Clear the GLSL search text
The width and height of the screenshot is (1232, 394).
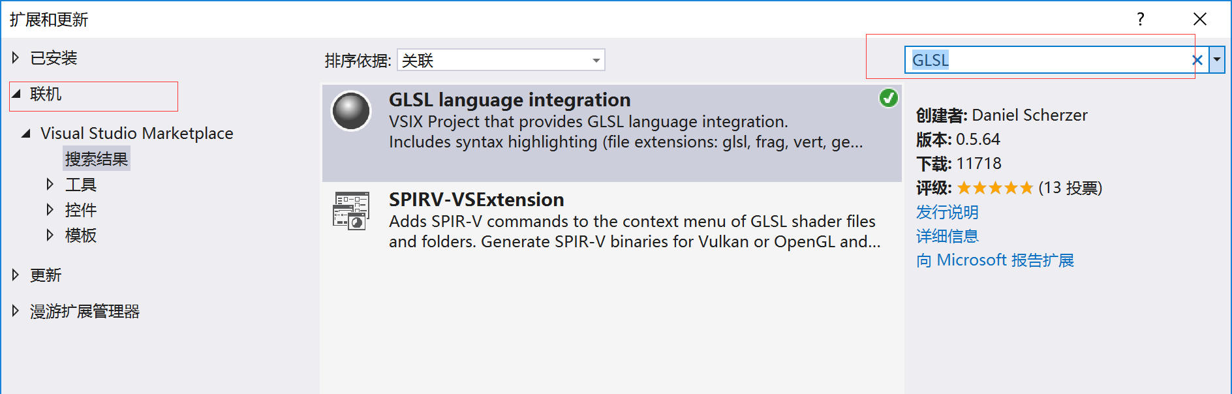coord(1197,60)
